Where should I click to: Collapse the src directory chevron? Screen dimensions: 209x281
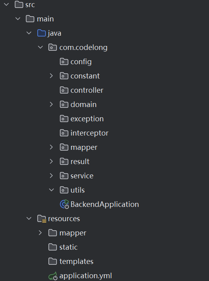(x=6, y=4)
